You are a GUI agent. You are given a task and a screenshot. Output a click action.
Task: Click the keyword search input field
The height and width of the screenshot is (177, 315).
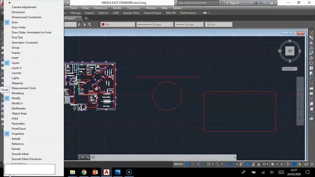198,3
